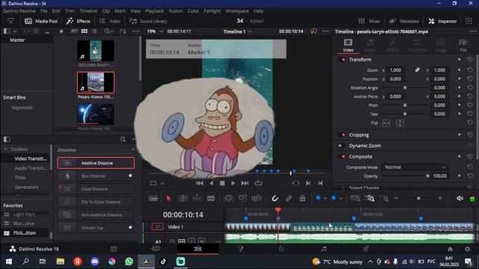The height and width of the screenshot is (269, 479).
Task: Toggle favorite star on Blur Dissolve
Action: click(x=130, y=176)
